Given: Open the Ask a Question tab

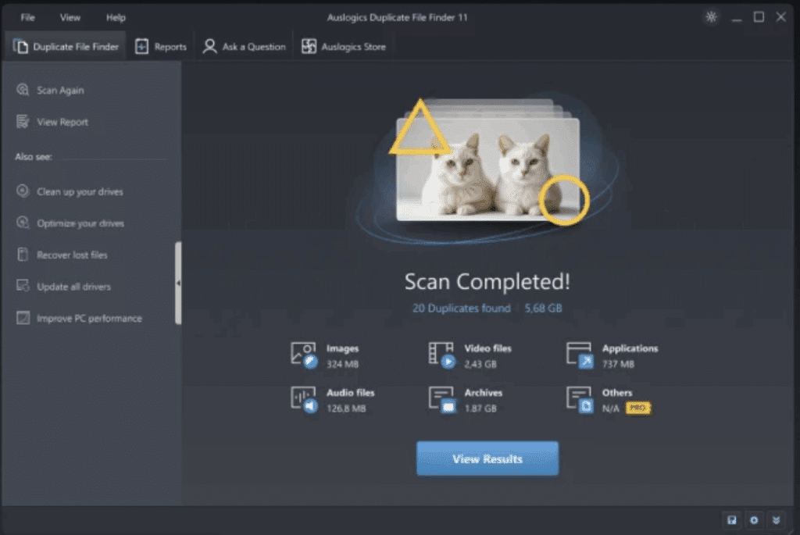Looking at the screenshot, I should click(244, 46).
